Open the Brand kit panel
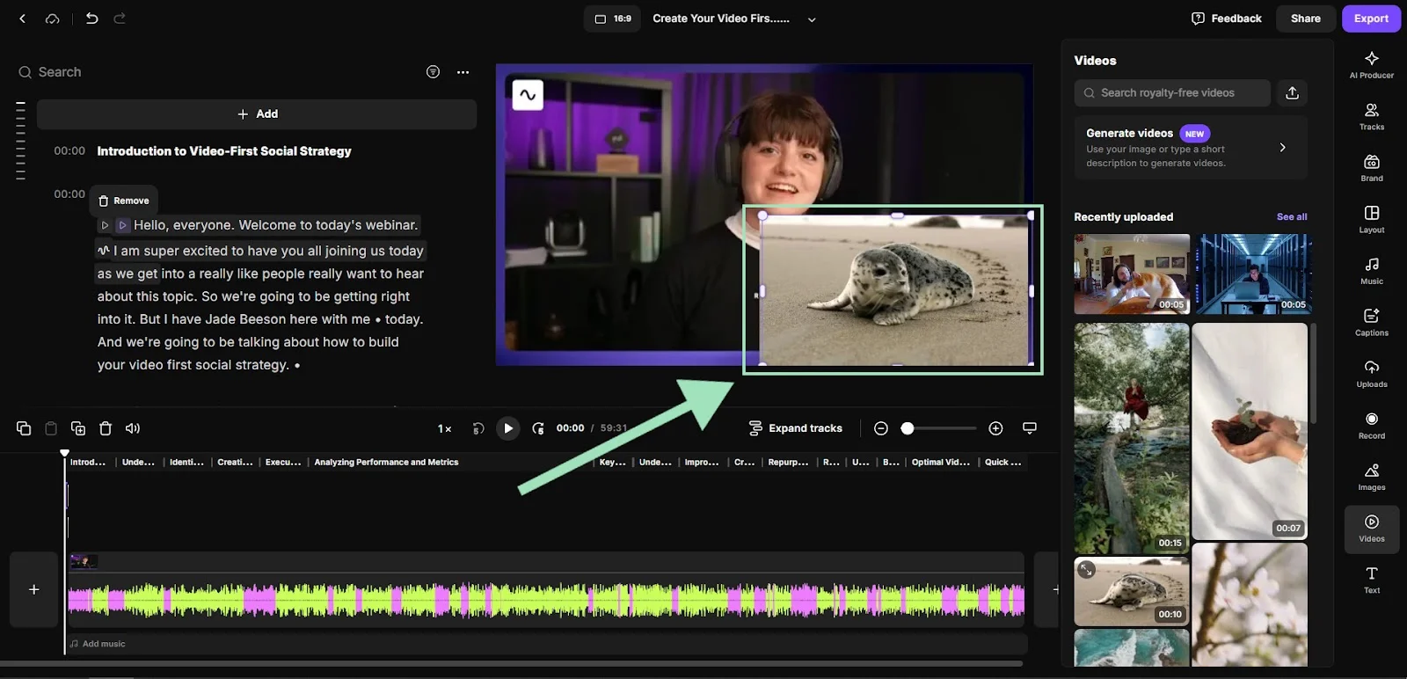Viewport: 1407px width, 679px height. pos(1371,167)
